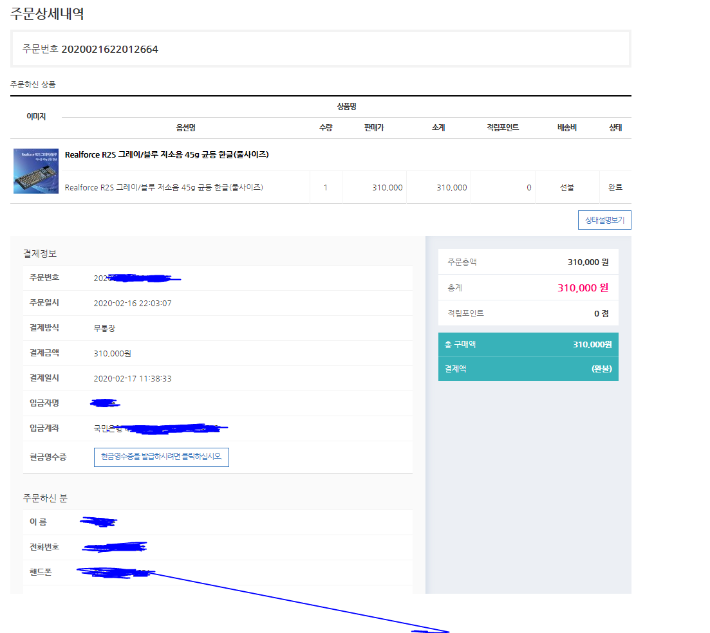Image resolution: width=710 pixels, height=633 pixels.
Task: Click the 현금영수증 row label
Action: point(48,457)
